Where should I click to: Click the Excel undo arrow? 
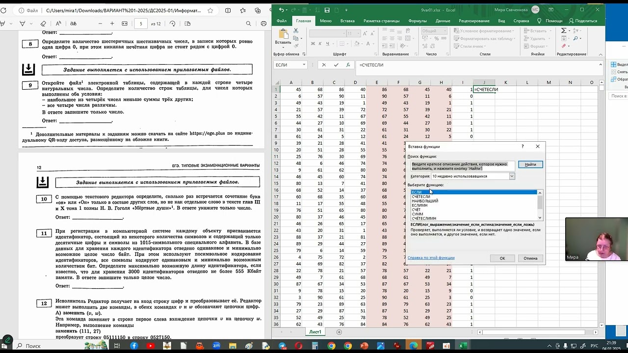click(281, 10)
